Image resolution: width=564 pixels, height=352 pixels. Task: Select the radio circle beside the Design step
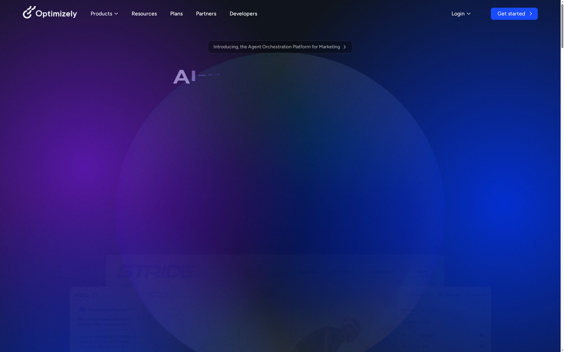404,335
